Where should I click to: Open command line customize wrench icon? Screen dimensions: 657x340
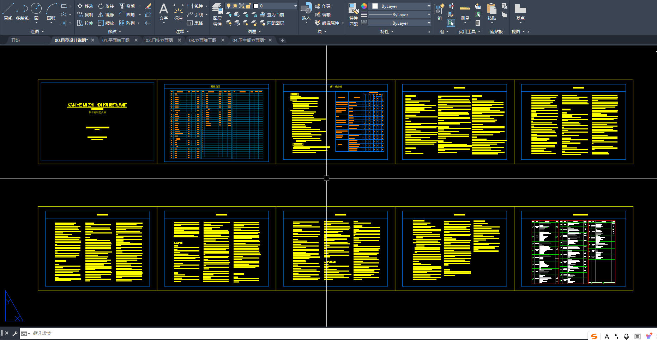click(15, 333)
